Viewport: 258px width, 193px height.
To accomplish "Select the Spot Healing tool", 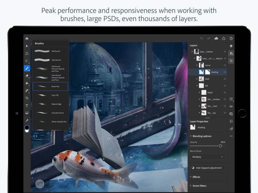I will 27,91.
